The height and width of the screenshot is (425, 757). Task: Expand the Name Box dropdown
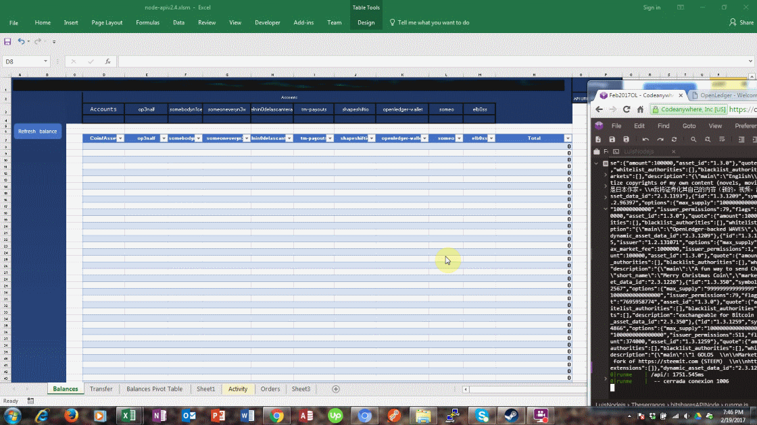[45, 61]
